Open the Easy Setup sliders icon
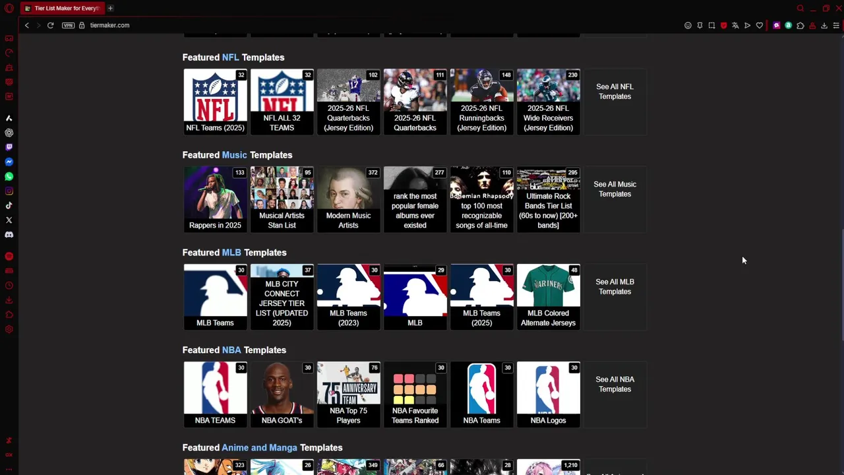844x475 pixels. [x=836, y=26]
